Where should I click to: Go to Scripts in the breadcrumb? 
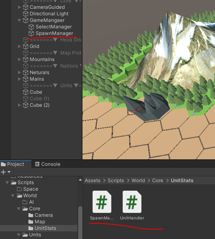(116, 181)
